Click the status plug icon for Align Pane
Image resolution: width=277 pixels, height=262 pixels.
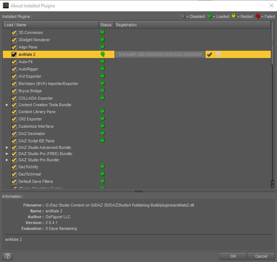coord(102,47)
